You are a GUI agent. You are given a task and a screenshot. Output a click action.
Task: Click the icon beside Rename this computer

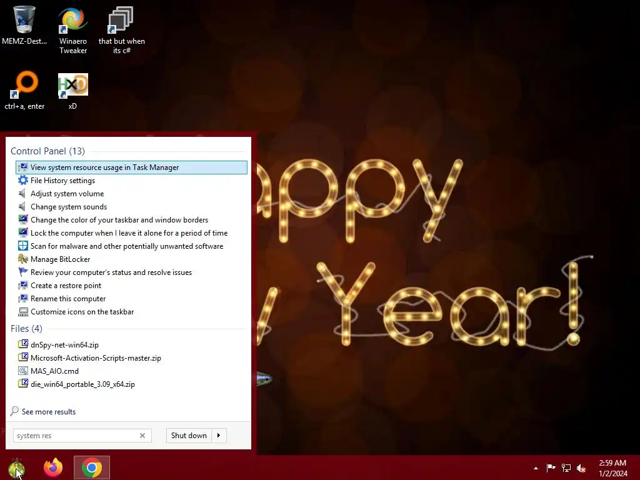pyautogui.click(x=23, y=298)
